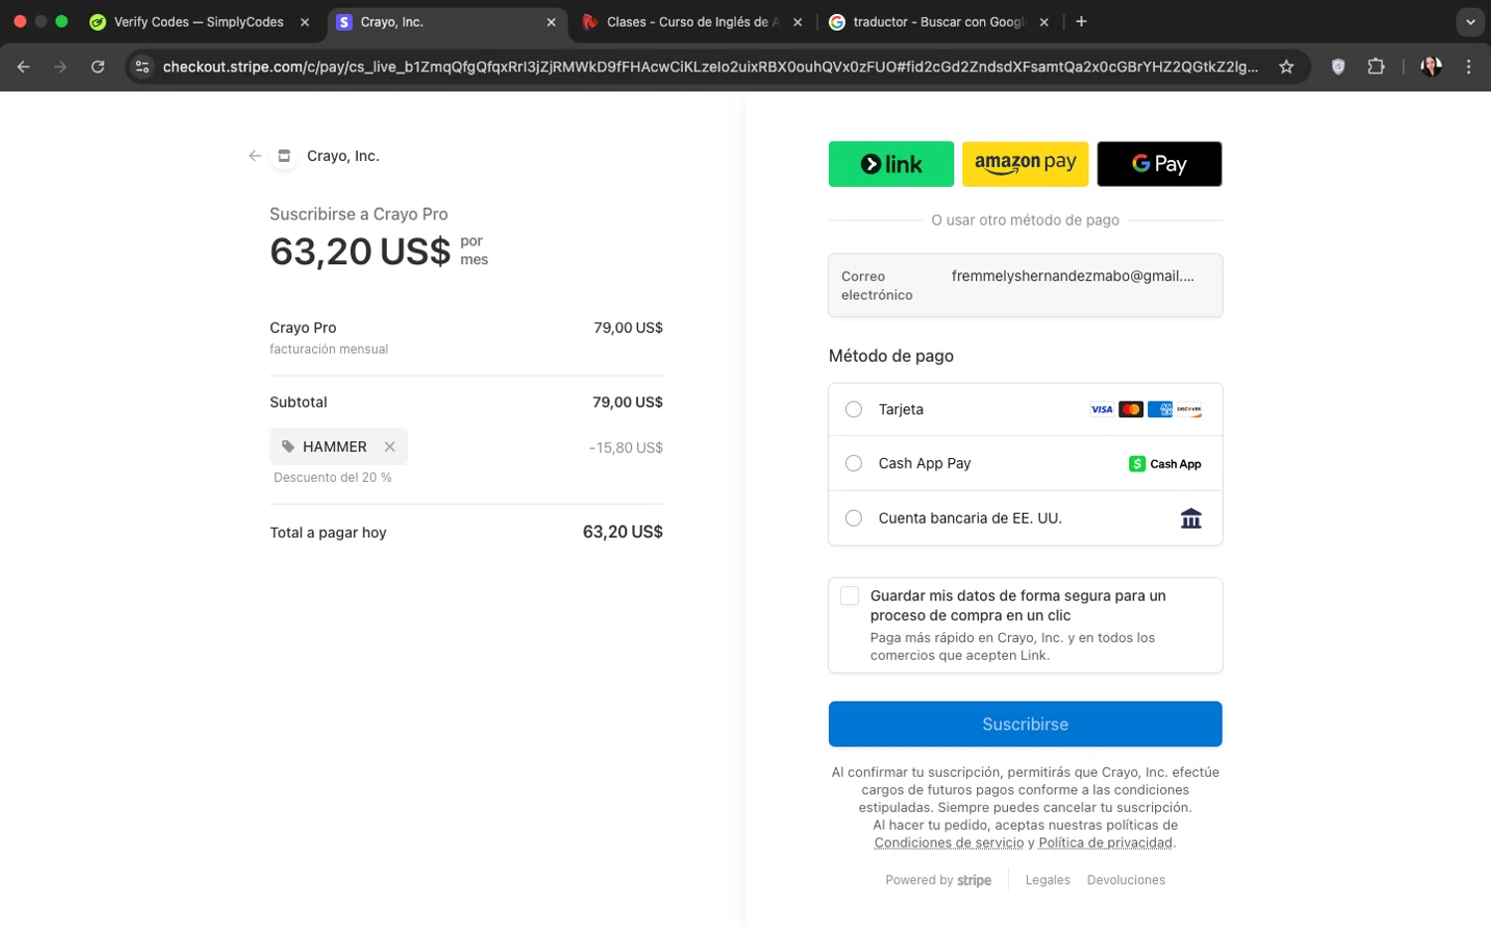
Task: Go back using the Crayo back arrow
Action: 254,156
